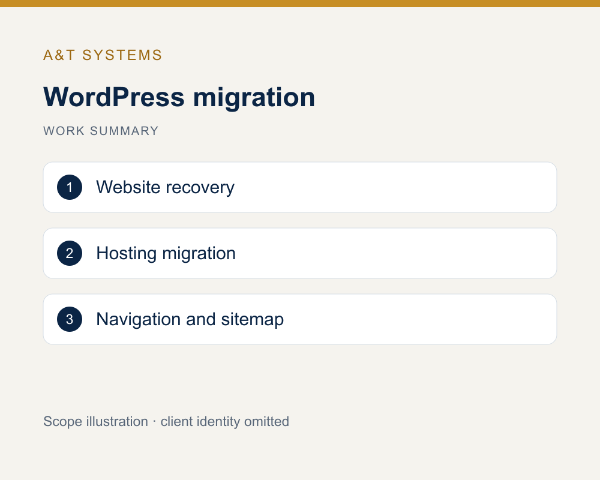This screenshot has height=480, width=600.
Task: Select the 'Hosting migration' text
Action: pos(166,253)
